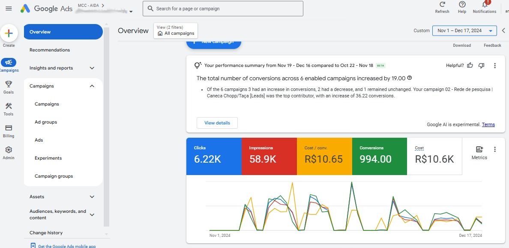Screen dimensions: 509x248
Task: Open Admin in the left rail
Action: [x=9, y=153]
